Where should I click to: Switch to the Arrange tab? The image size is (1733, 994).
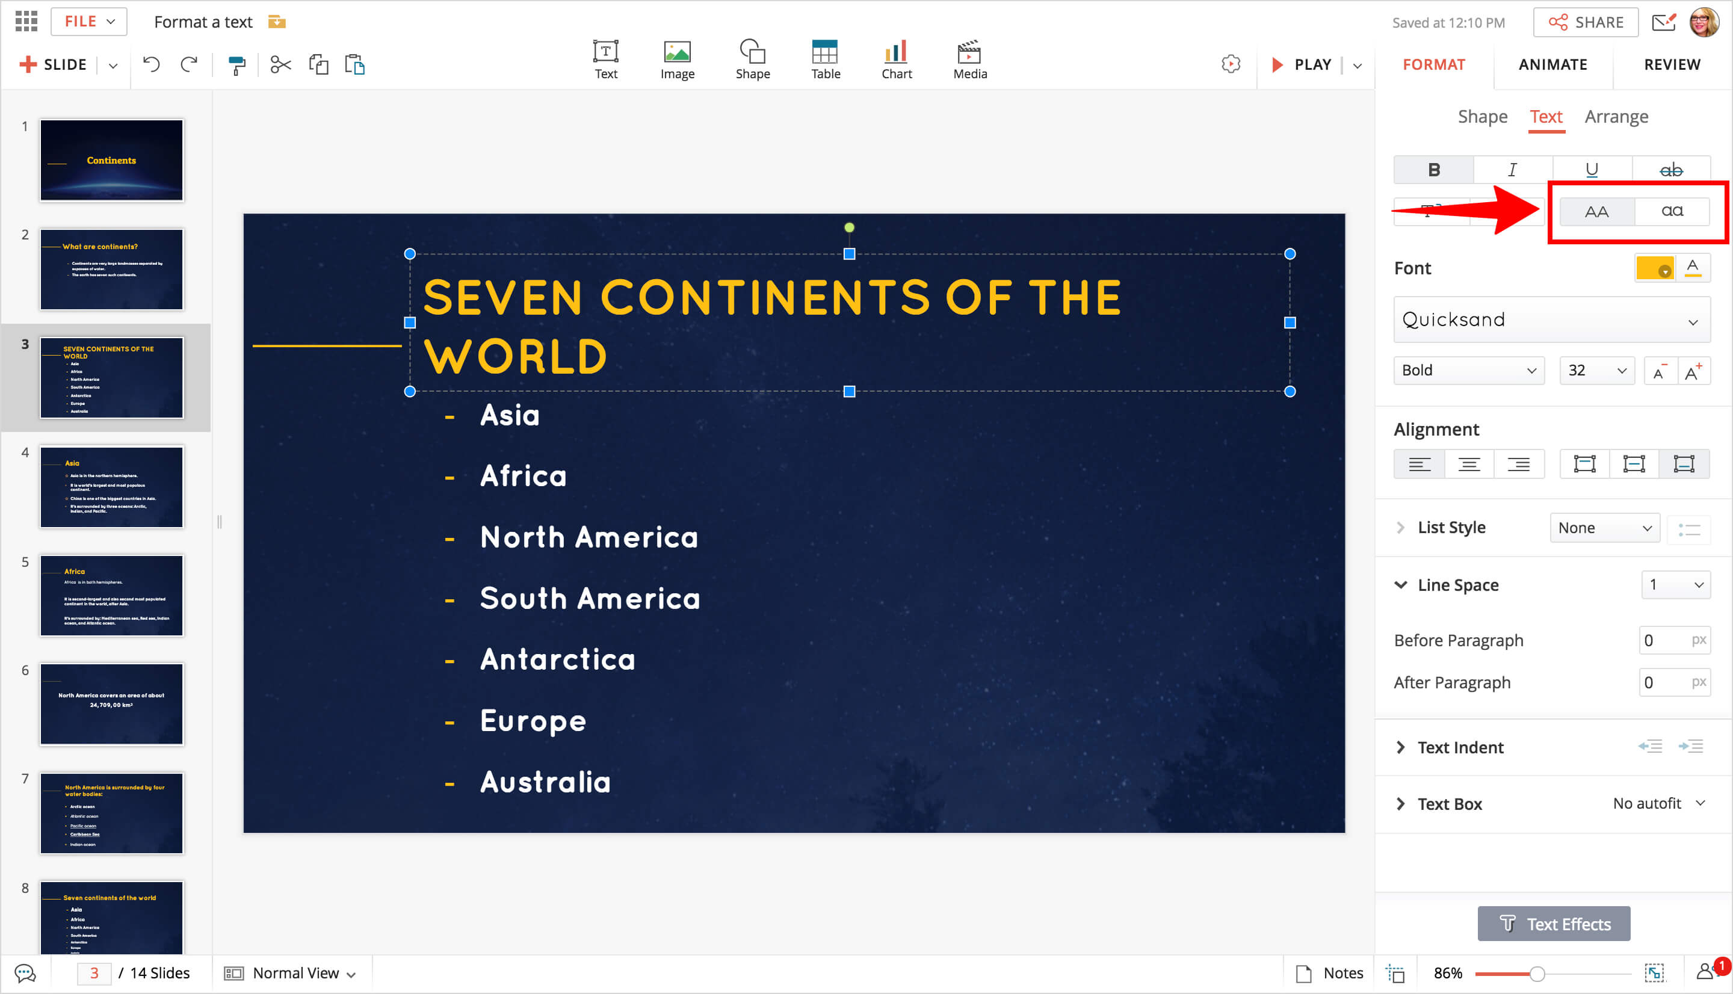tap(1616, 117)
